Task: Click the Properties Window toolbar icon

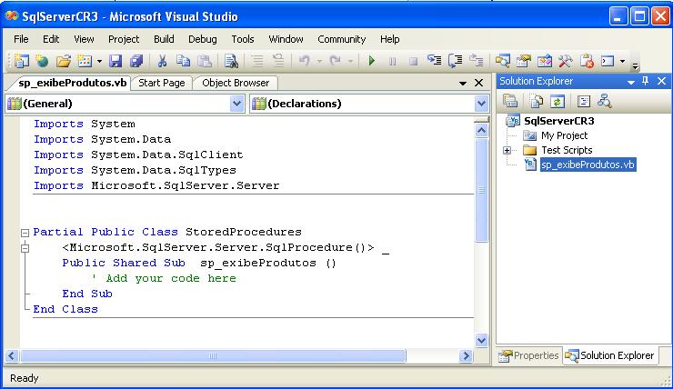Action: [524, 61]
